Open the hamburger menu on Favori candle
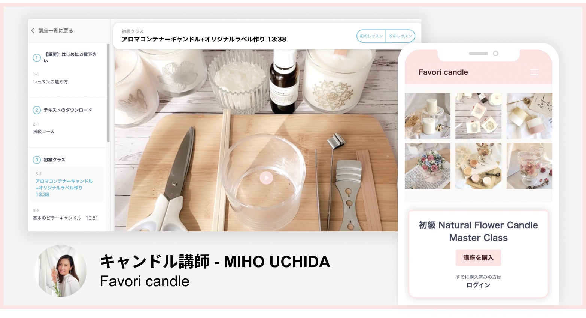Screen dimensions: 586x318 tap(534, 72)
